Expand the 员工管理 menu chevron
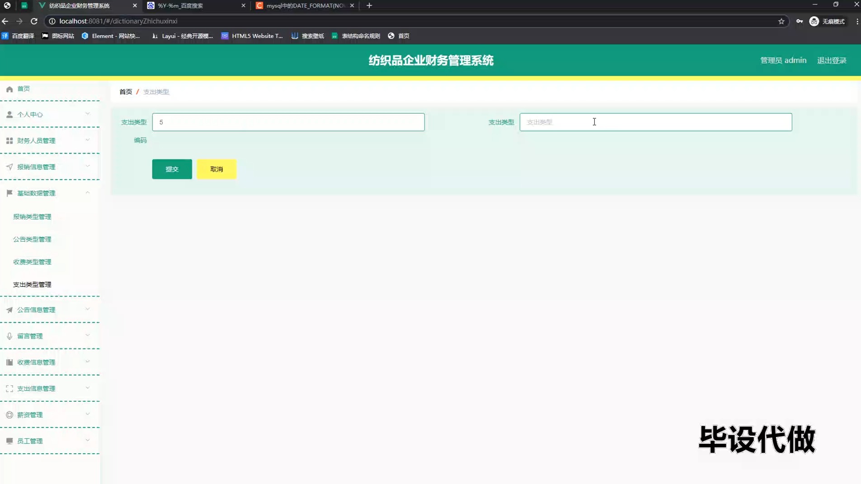861x484 pixels. [88, 440]
